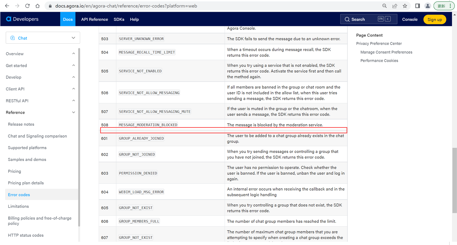
Task: Click the Sign up button
Action: (434, 19)
